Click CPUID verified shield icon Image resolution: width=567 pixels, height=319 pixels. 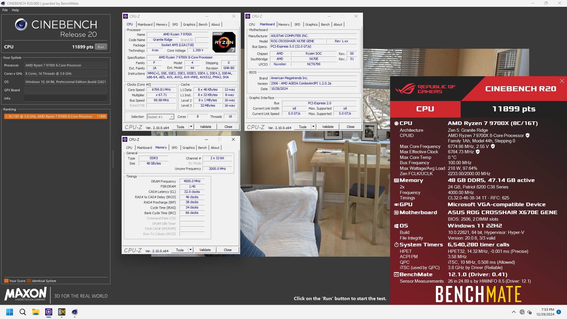point(527,136)
